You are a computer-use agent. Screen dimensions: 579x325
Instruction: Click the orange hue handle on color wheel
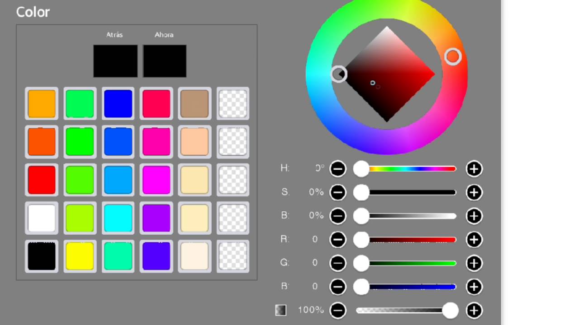453,57
